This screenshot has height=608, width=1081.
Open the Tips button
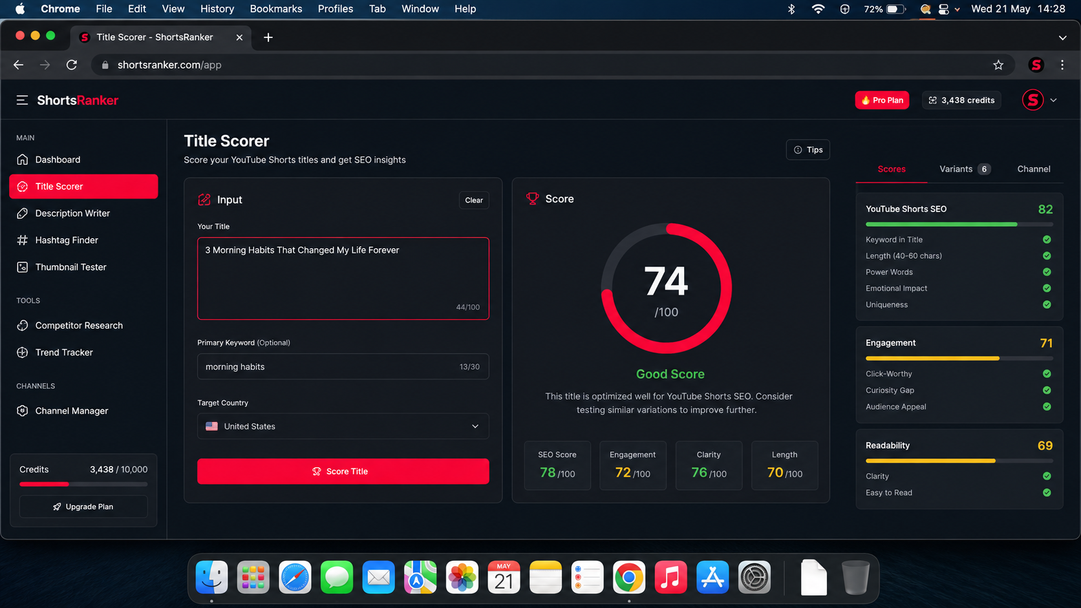(x=808, y=150)
